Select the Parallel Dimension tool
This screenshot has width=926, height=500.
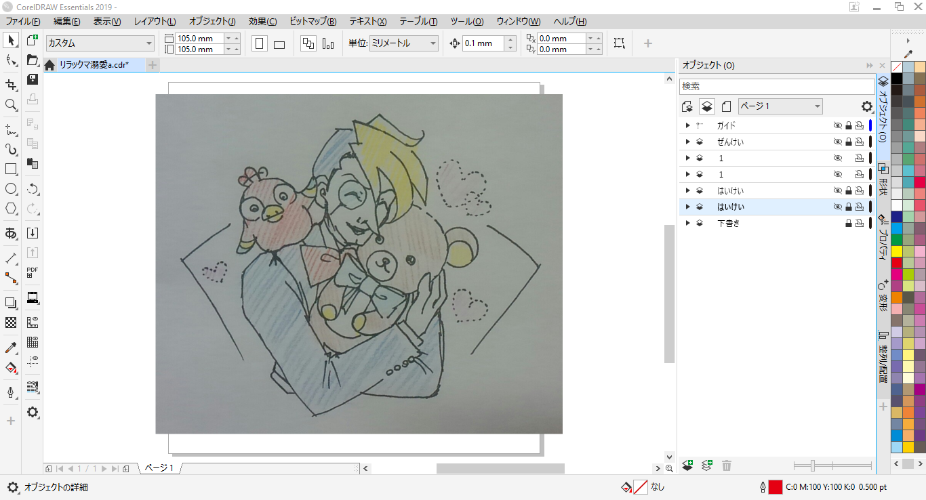point(11,258)
